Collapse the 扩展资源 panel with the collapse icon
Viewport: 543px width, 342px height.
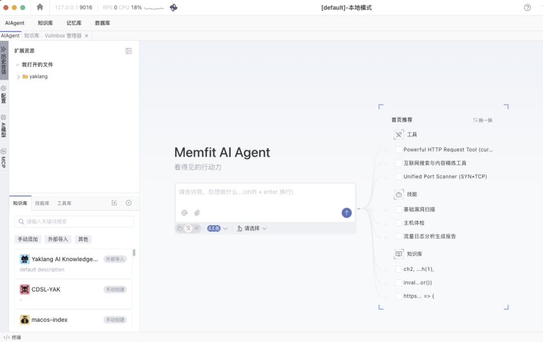[x=129, y=51]
